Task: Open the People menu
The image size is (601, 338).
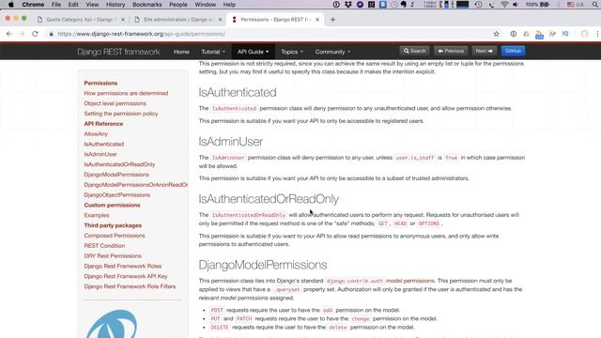Action: 178,5
